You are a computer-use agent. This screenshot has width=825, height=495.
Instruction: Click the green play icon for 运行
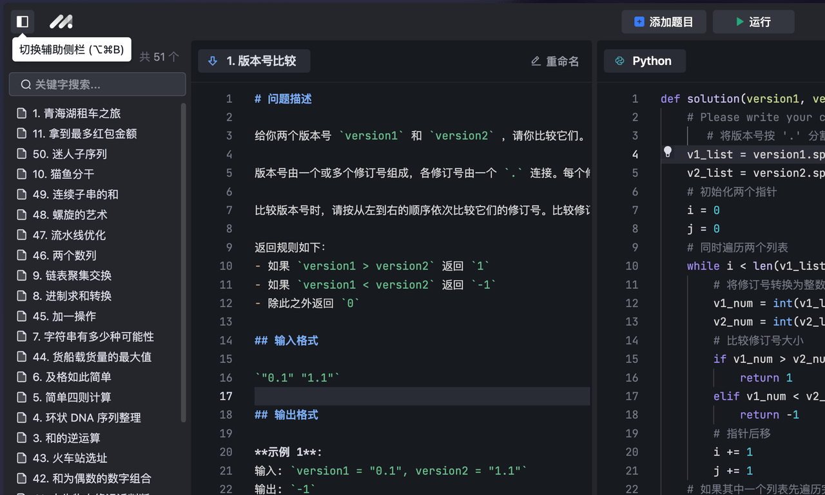click(x=739, y=22)
